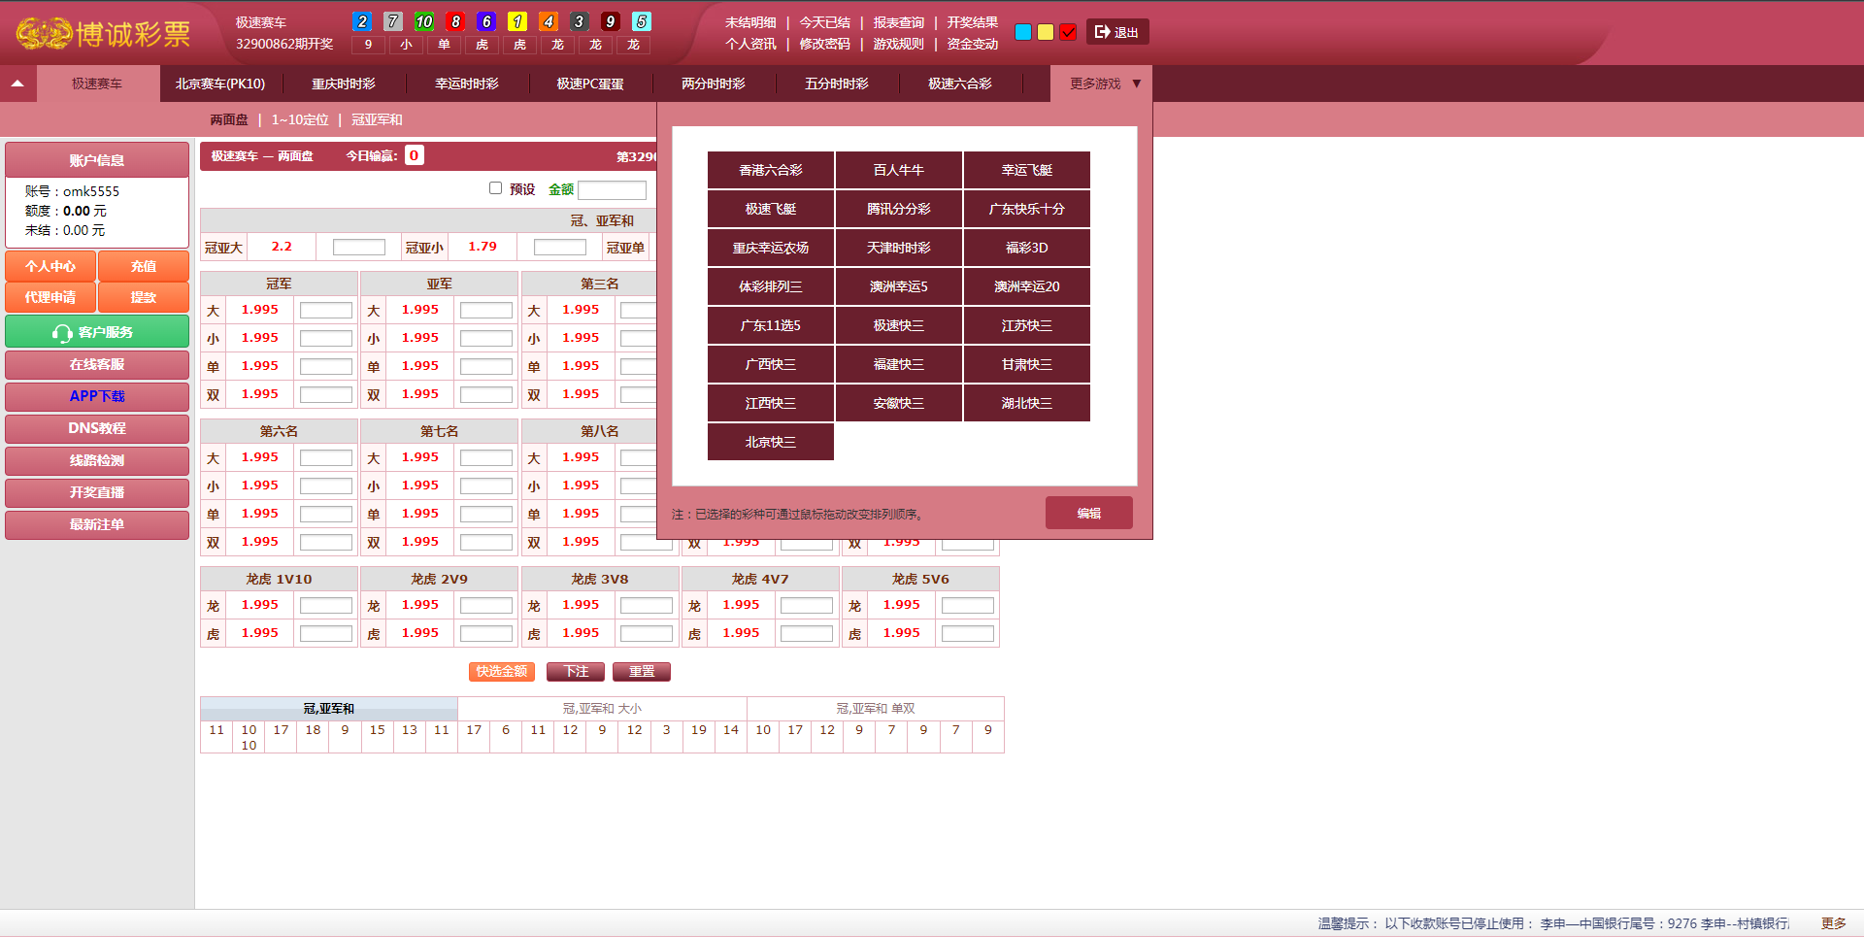Click the 客户服务 headset button

coord(97,332)
